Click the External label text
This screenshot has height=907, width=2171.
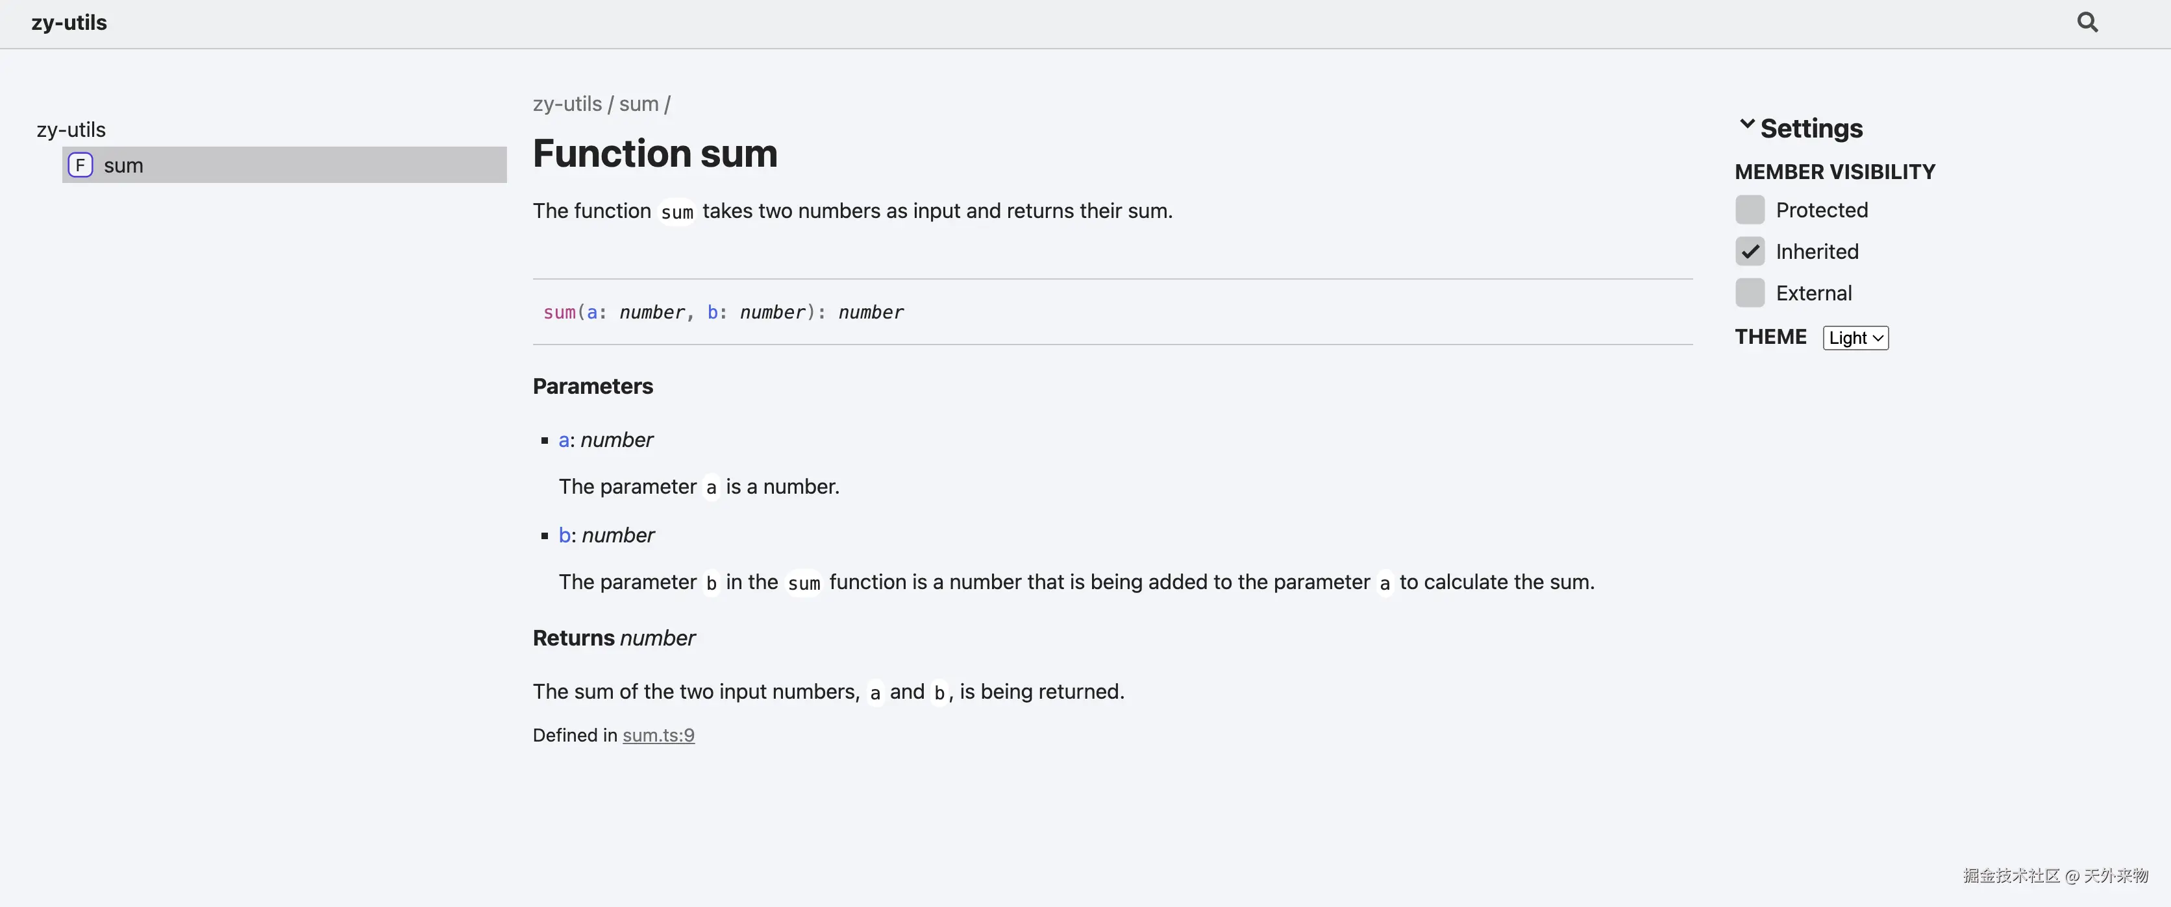pyautogui.click(x=1814, y=293)
